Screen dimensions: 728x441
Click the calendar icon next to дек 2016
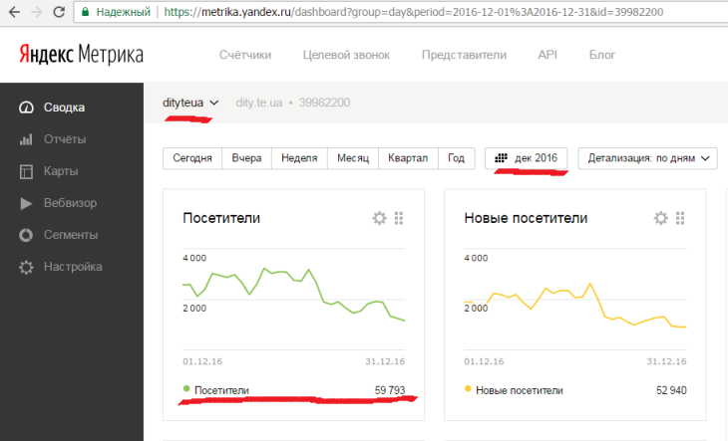coord(501,158)
